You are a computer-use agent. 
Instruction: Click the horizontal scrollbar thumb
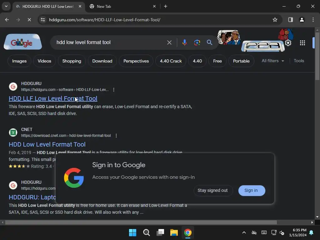click(141, 222)
